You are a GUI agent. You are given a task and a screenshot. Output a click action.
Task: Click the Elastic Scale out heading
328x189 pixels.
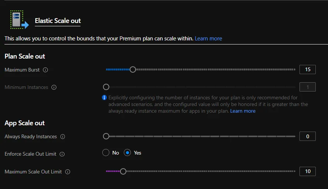click(x=57, y=21)
